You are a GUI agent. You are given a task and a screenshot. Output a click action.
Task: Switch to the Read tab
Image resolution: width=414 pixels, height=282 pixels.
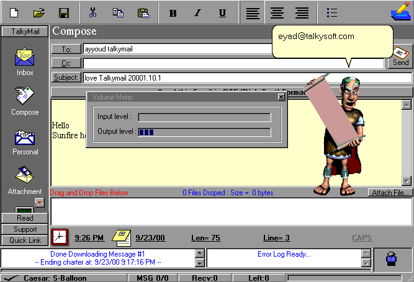[x=25, y=218]
